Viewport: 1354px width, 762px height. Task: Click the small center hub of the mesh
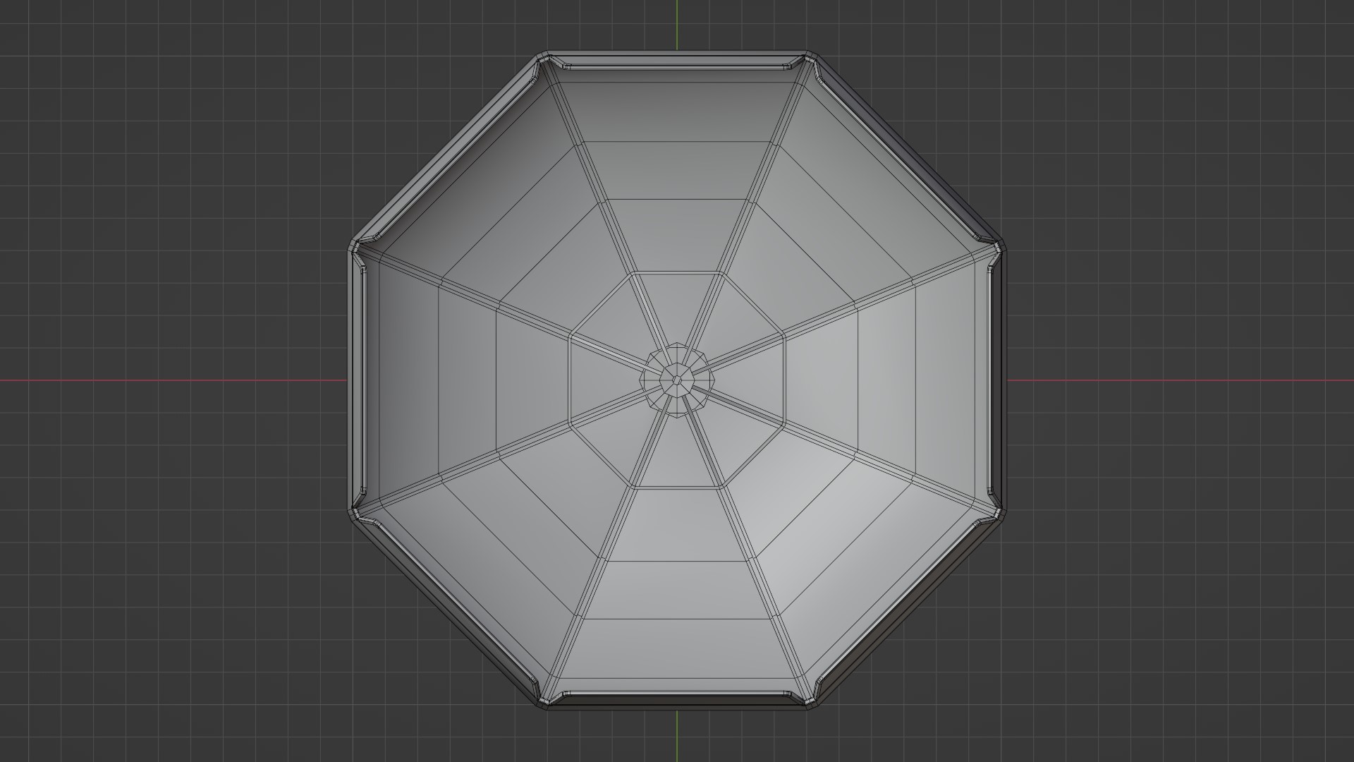[676, 380]
